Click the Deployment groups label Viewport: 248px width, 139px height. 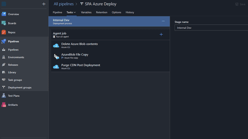(20, 88)
